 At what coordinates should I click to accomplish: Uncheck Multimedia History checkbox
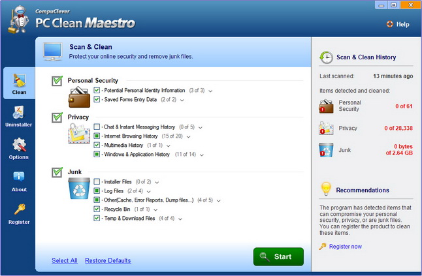(97, 145)
